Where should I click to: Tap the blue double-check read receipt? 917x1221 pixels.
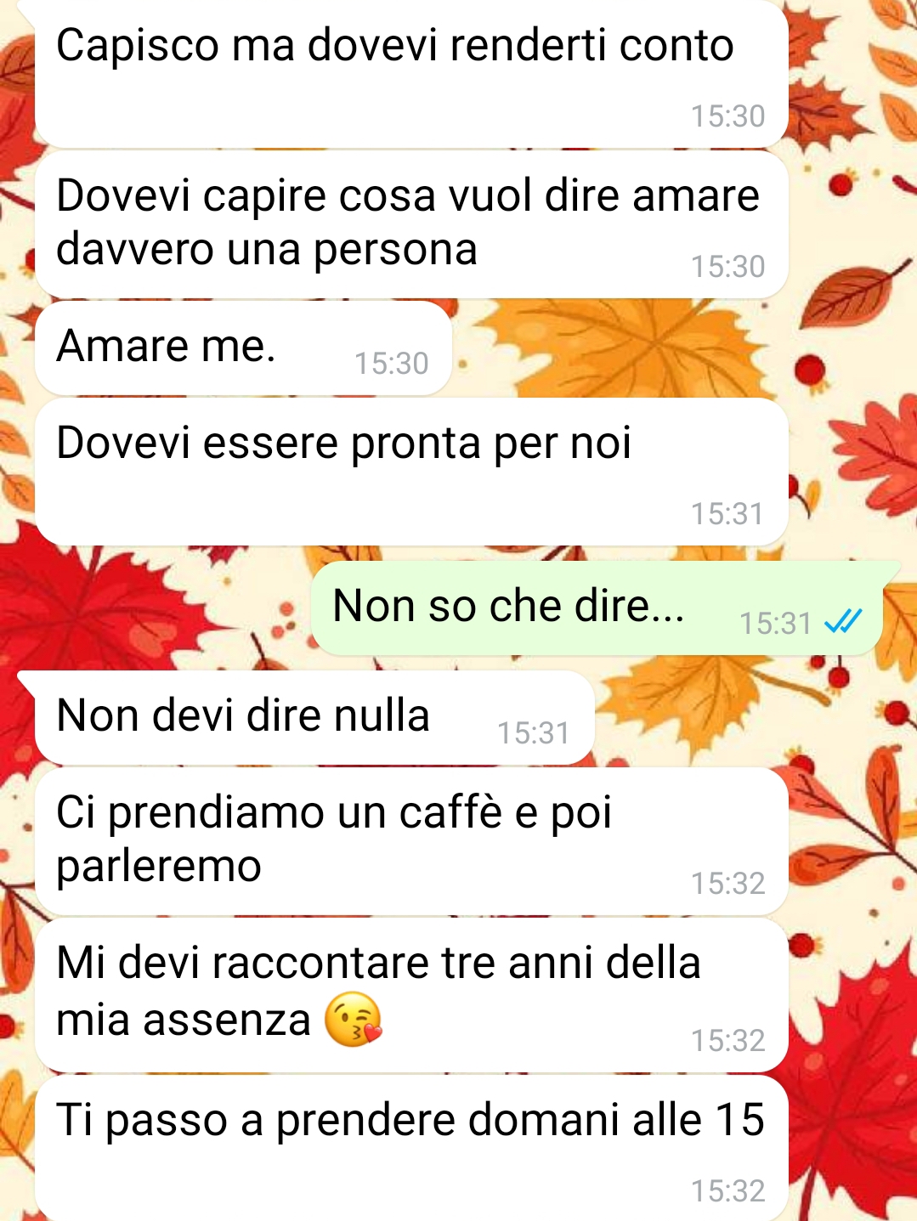(x=843, y=623)
